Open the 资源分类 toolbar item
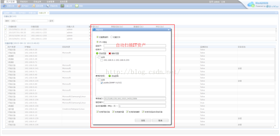Image resolution: width=280 pixels, height=136 pixels. click(9, 6)
